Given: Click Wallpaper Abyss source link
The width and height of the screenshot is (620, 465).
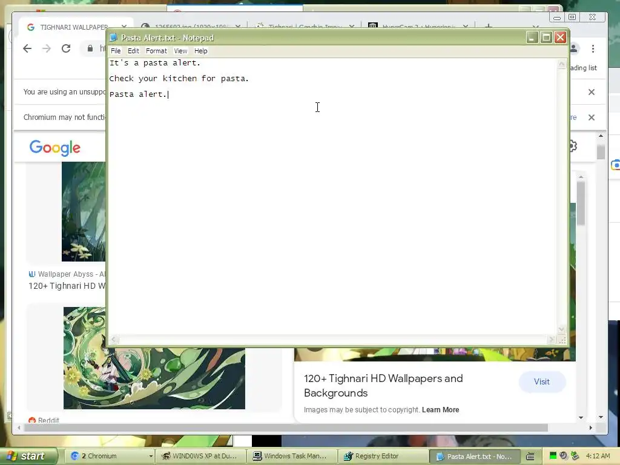Looking at the screenshot, I should point(67,274).
